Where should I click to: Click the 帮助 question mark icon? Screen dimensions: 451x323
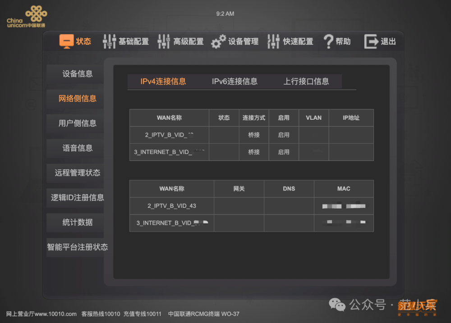pyautogui.click(x=327, y=41)
